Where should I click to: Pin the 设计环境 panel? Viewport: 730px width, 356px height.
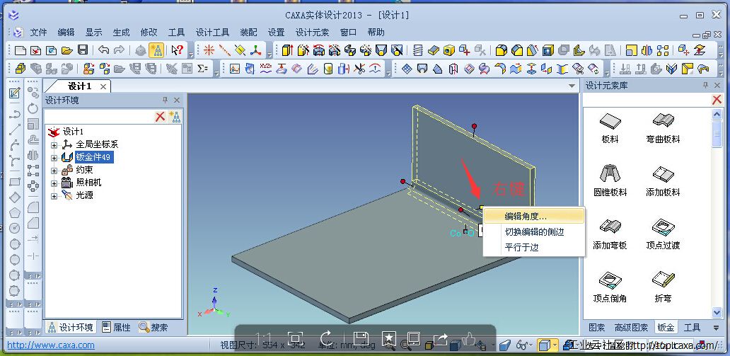click(x=165, y=101)
